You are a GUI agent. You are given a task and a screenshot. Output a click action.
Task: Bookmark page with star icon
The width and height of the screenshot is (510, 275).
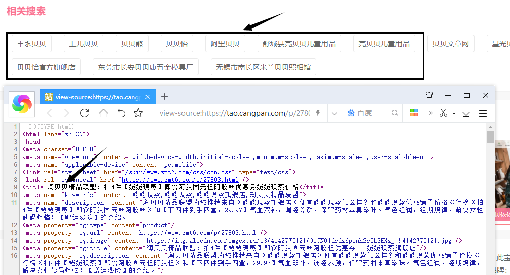pyautogui.click(x=138, y=113)
